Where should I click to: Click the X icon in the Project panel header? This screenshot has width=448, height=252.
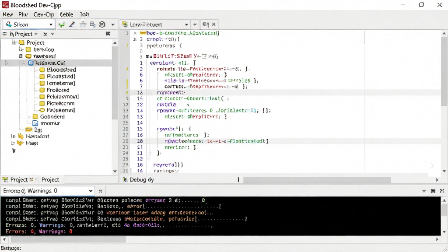click(x=45, y=34)
